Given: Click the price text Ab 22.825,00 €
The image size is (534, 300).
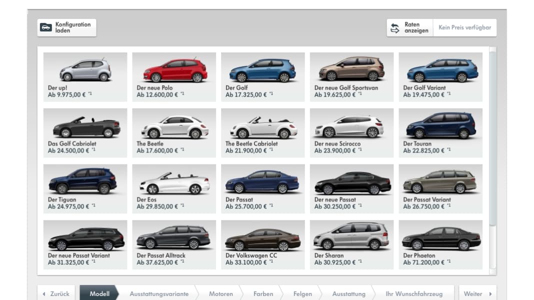Looking at the screenshot, I should click(x=423, y=150).
